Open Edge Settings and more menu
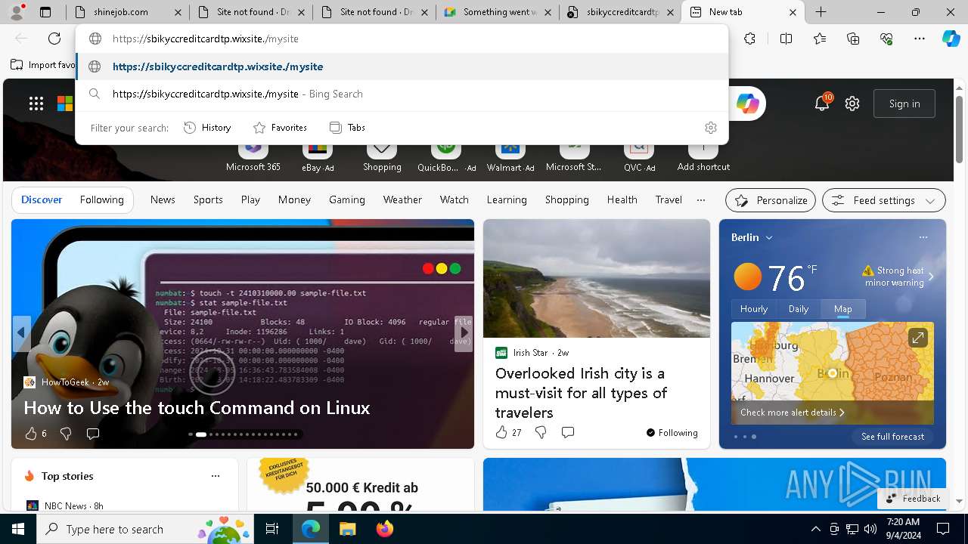Image resolution: width=968 pixels, height=544 pixels. click(x=920, y=39)
